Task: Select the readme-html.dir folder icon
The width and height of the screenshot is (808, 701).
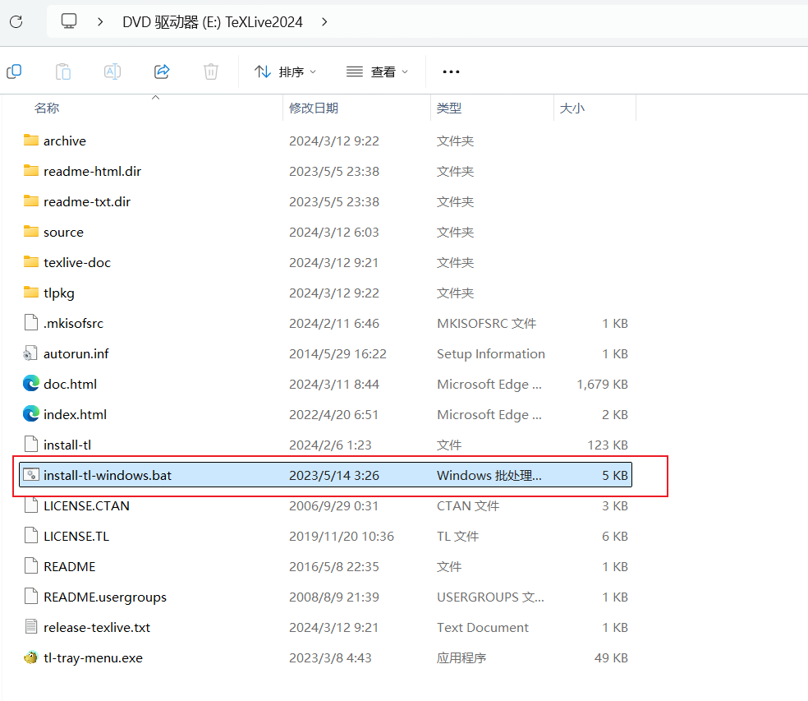Action: (x=31, y=171)
